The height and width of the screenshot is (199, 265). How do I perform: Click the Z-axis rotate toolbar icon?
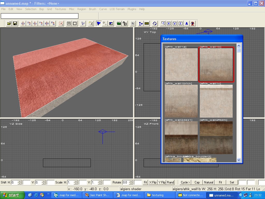click(x=53, y=24)
